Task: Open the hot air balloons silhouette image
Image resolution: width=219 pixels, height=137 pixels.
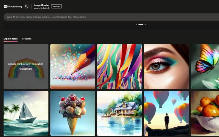Action: click(166, 113)
